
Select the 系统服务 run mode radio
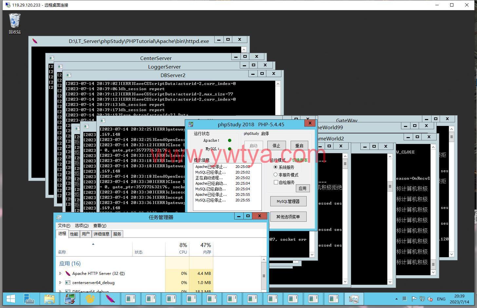point(276,167)
